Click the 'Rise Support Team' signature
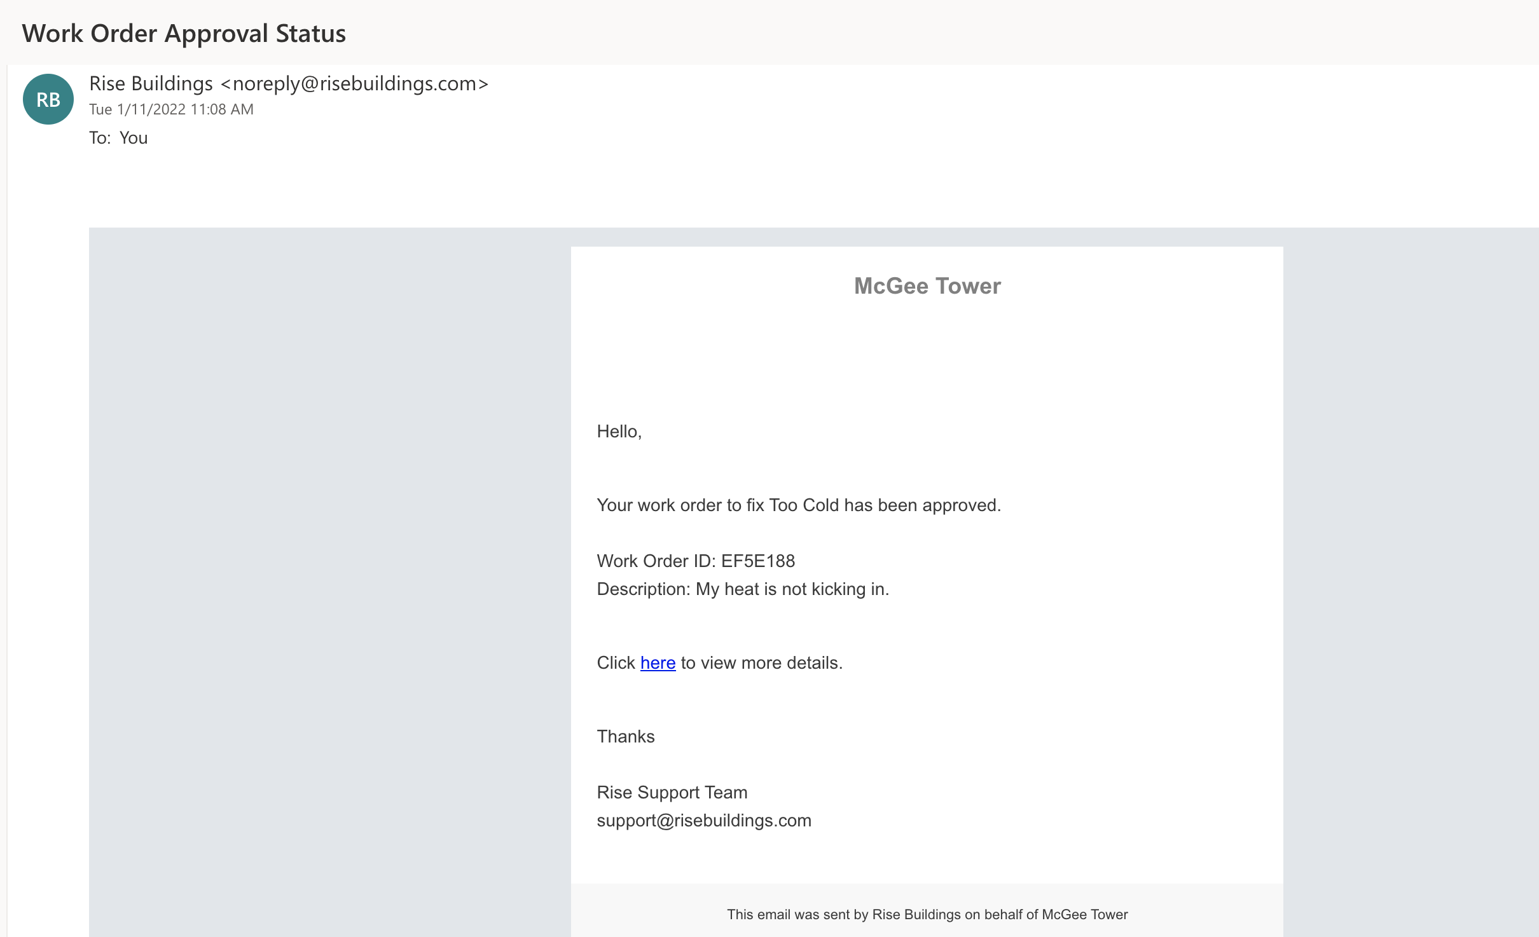1539x937 pixels. pyautogui.click(x=672, y=792)
